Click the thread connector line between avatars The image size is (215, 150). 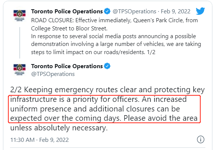(20, 43)
